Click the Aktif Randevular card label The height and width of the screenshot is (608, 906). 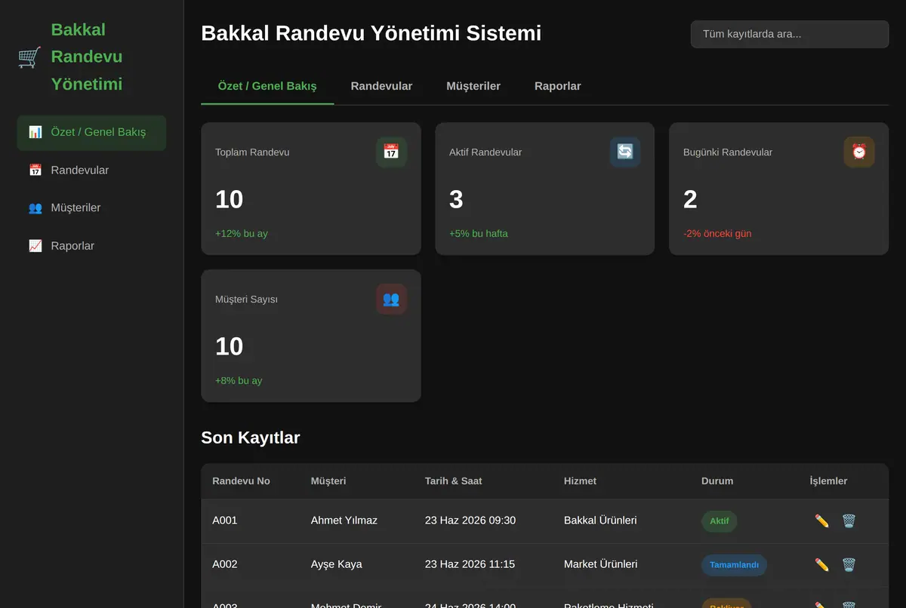tap(485, 152)
